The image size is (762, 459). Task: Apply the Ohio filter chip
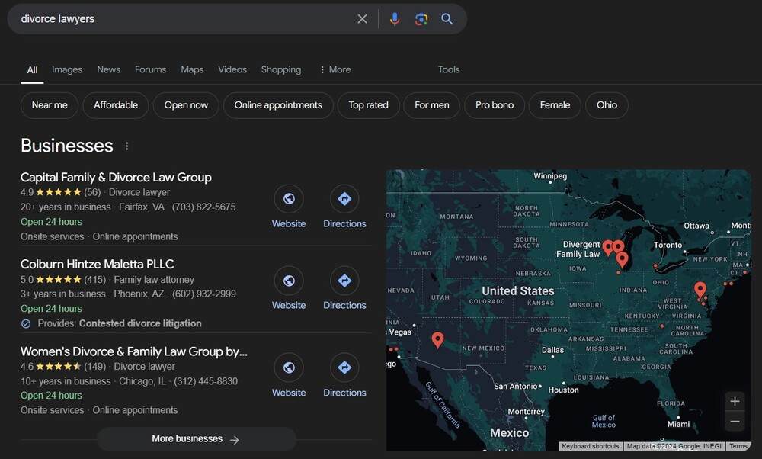click(607, 105)
